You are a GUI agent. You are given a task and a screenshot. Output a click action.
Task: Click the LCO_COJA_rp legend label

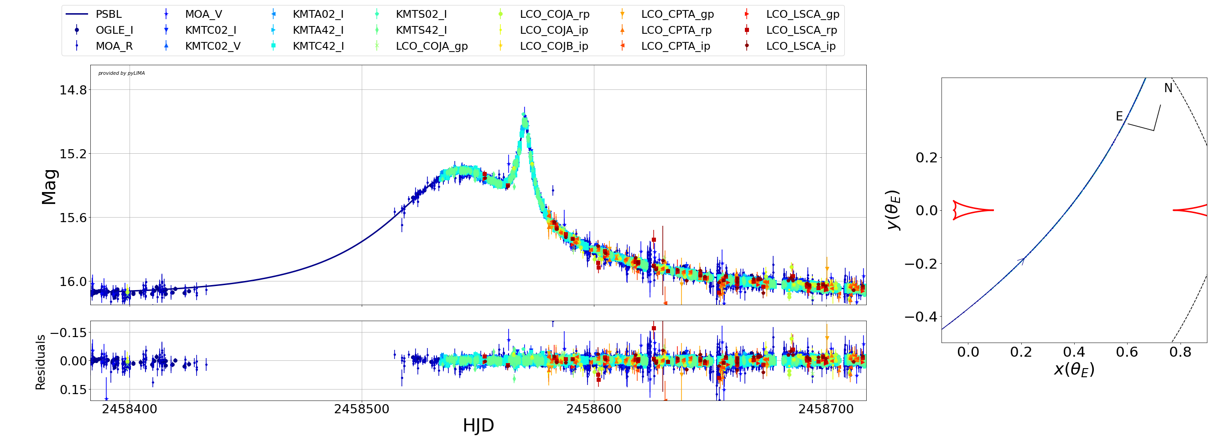[555, 15]
